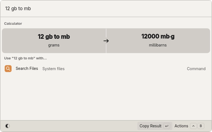Click the crescent moon icon in footer
The height and width of the screenshot is (132, 212).
coord(7,126)
